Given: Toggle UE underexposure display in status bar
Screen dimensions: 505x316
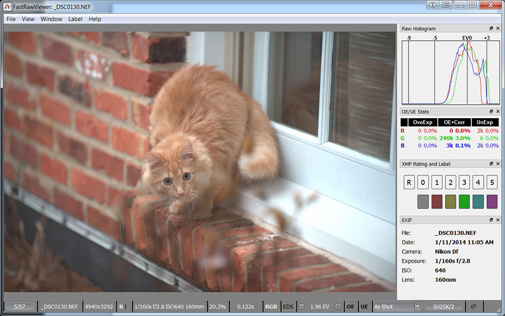Looking at the screenshot, I should [364, 306].
